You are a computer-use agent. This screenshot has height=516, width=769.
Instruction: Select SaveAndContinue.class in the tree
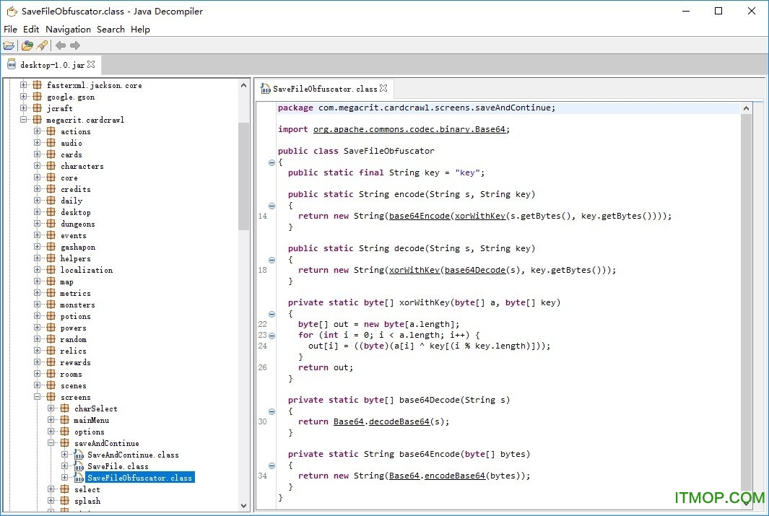point(133,455)
